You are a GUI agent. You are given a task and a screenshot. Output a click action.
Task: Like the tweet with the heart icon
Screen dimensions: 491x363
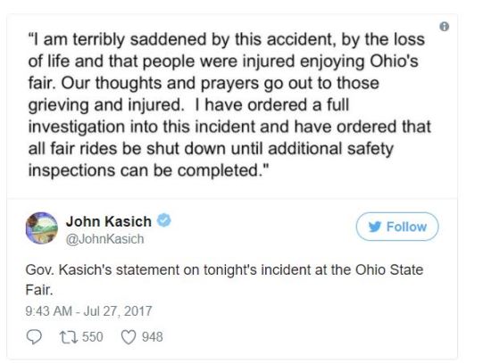[129, 337]
